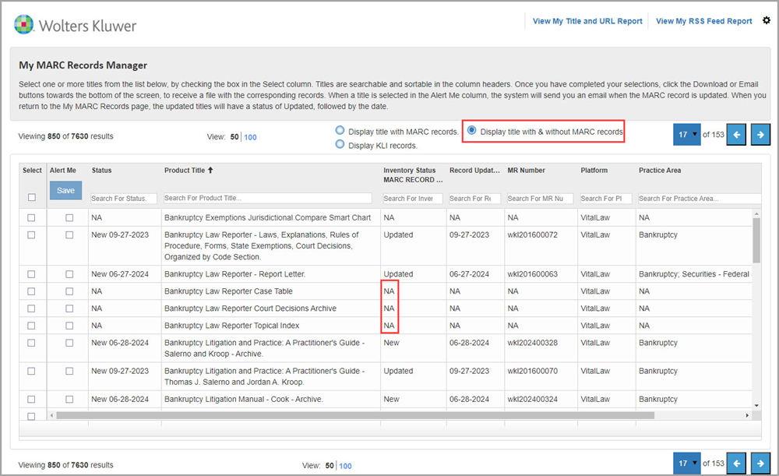Select Display KLI records option
Viewport: 779px width, 476px height.
pyautogui.click(x=340, y=145)
